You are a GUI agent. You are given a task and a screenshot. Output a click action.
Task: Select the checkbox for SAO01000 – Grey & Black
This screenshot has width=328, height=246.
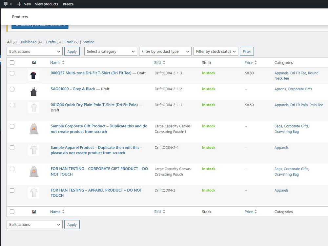(12, 89)
